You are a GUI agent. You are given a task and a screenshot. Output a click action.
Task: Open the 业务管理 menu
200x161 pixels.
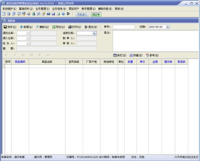point(42,9)
